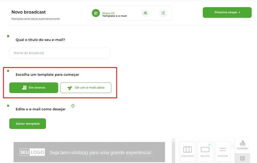The height and width of the screenshot is (163, 257).
Task: Select the Divisor content block
Action: click(x=222, y=152)
